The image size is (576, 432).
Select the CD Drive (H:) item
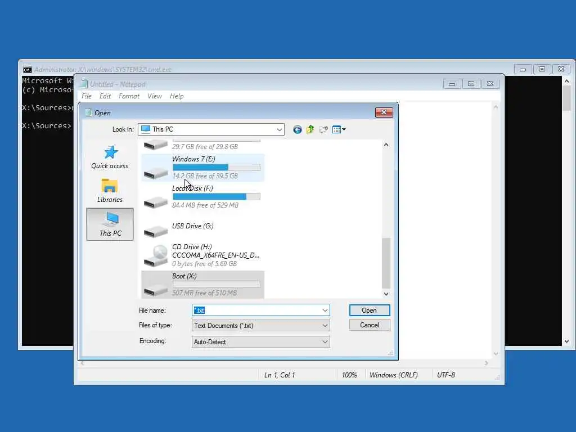click(x=202, y=255)
